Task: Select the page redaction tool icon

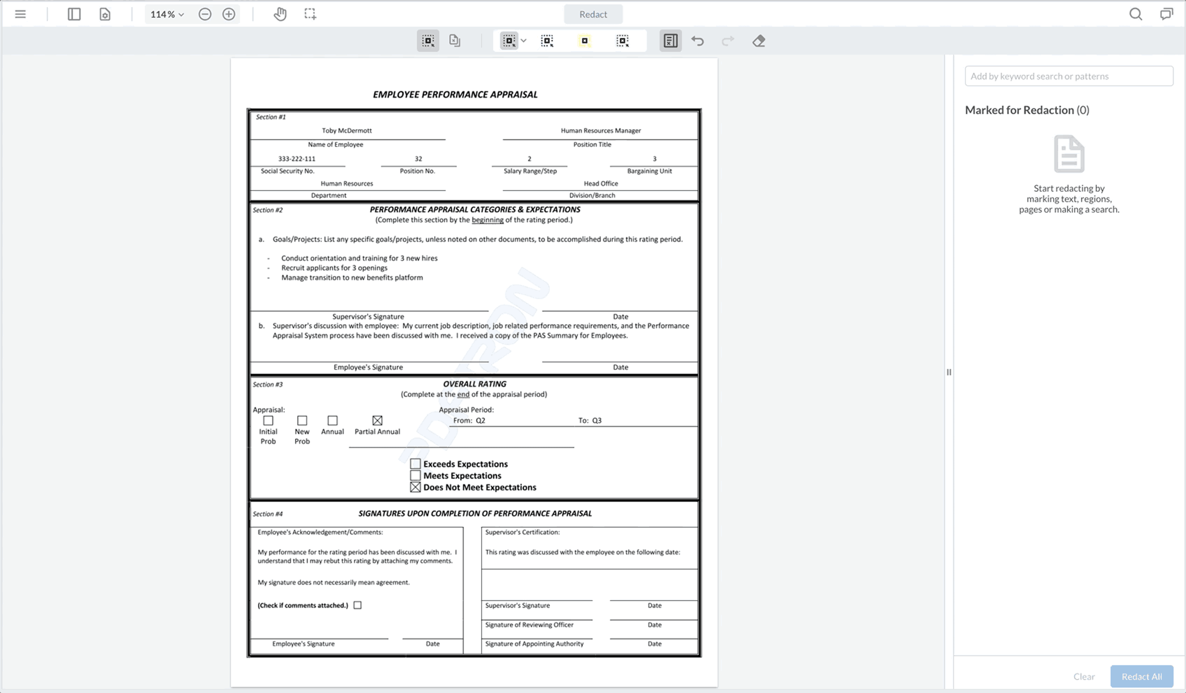Action: pyautogui.click(x=455, y=41)
